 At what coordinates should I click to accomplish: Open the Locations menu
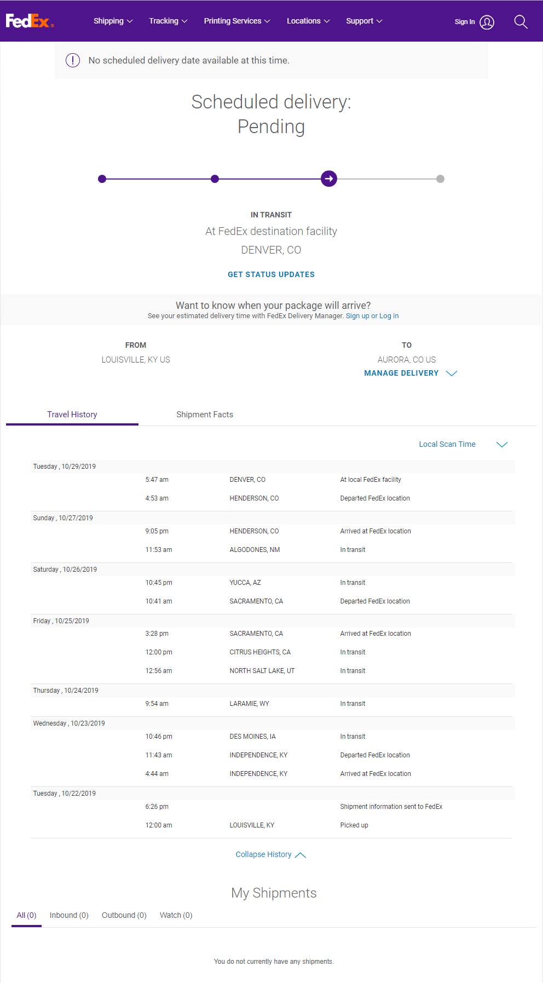coord(308,21)
